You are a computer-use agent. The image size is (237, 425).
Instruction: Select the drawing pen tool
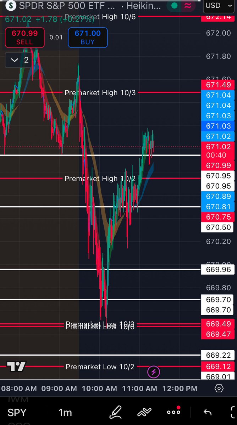point(116,413)
